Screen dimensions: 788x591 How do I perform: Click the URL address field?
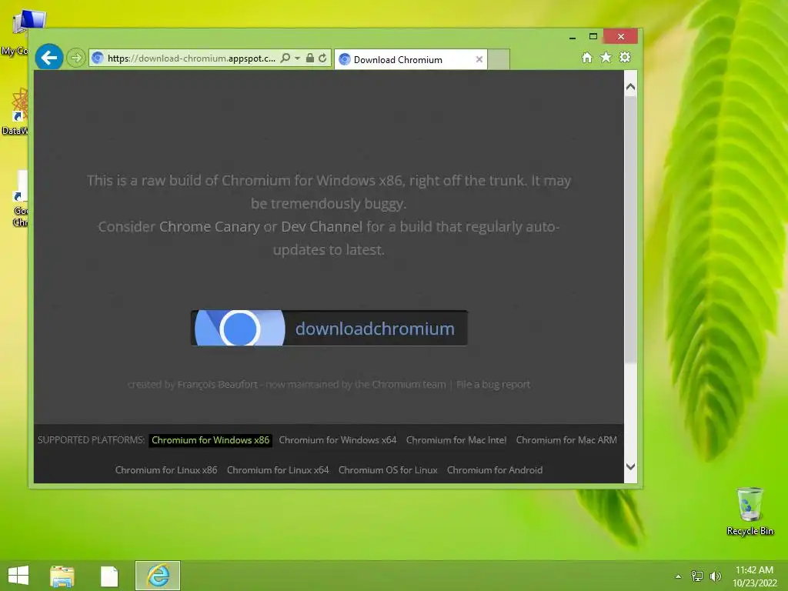192,58
